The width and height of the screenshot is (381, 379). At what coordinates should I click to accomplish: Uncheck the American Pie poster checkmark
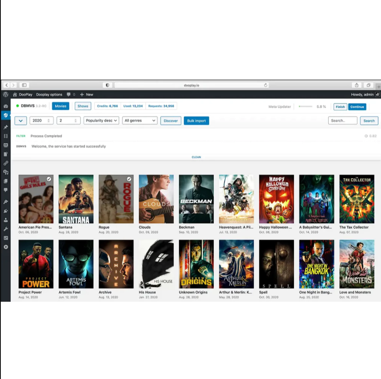click(x=49, y=179)
